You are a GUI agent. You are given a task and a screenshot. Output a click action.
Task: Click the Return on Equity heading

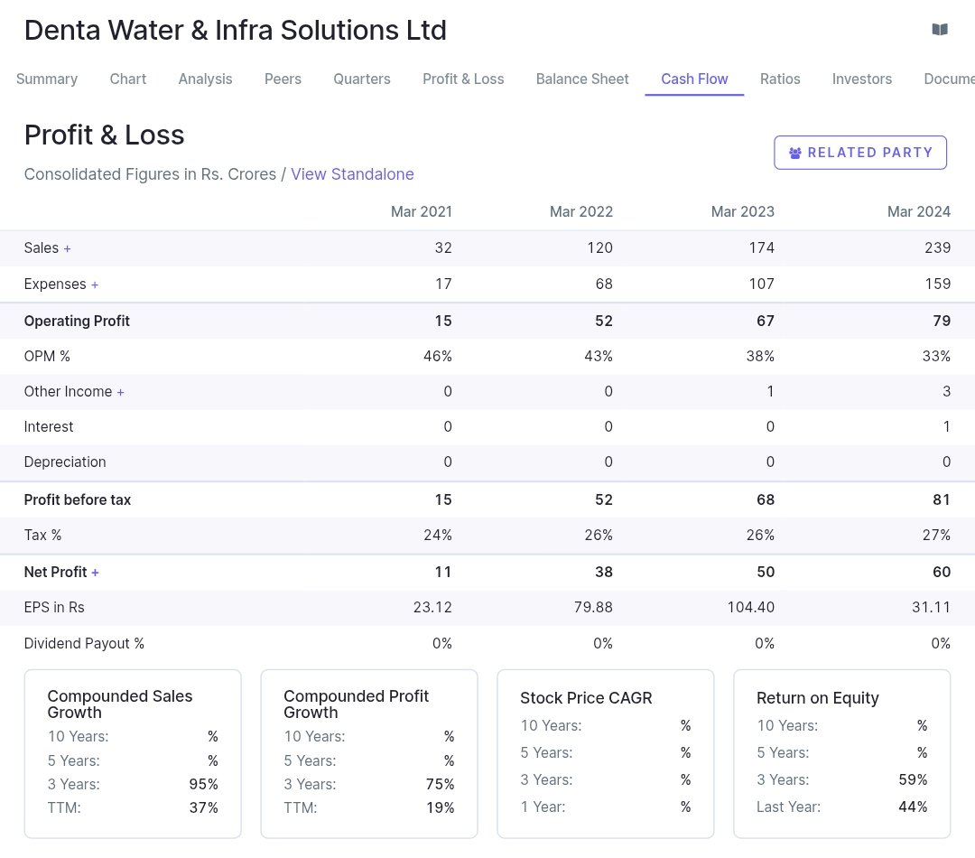pyautogui.click(x=818, y=698)
